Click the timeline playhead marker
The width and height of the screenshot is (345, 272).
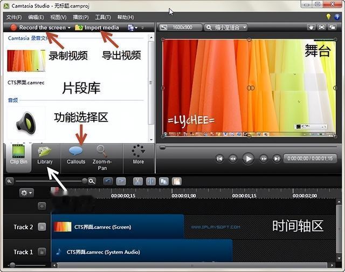(x=54, y=190)
